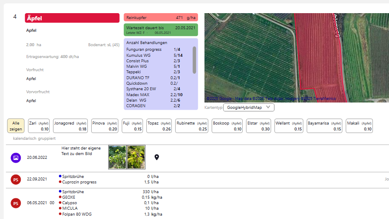Click the Reinkupfer 471 g/ha bar
Viewport: 389px width, 219px height.
[x=161, y=17]
